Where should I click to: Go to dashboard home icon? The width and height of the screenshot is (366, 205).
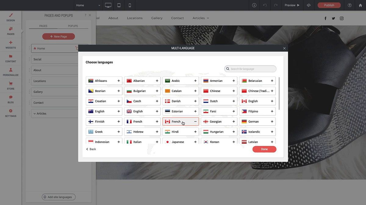(360, 5)
